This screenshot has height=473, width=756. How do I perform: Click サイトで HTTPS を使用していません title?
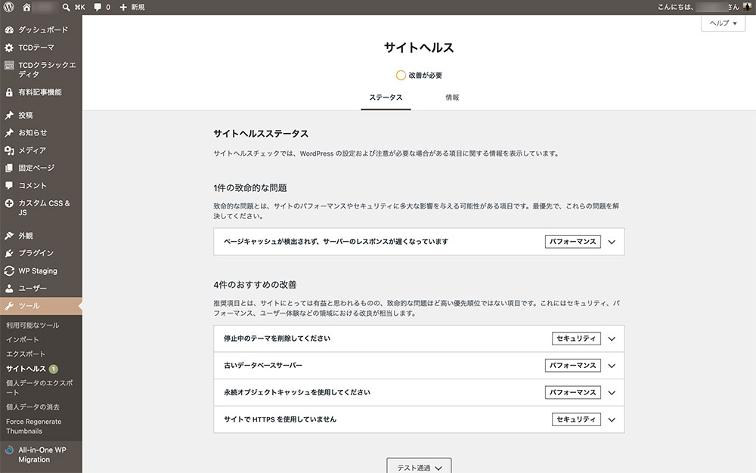click(280, 419)
